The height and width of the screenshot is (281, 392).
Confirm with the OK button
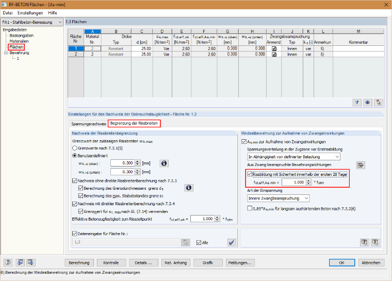[342, 263]
